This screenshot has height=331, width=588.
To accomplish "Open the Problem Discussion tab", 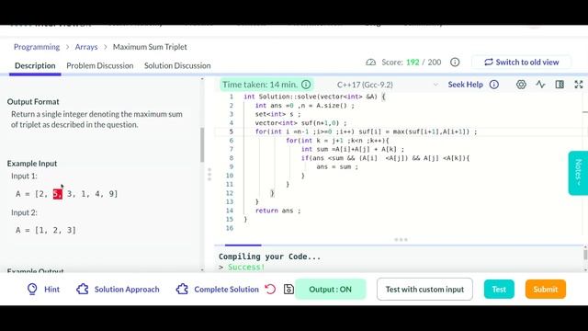I will tap(100, 65).
